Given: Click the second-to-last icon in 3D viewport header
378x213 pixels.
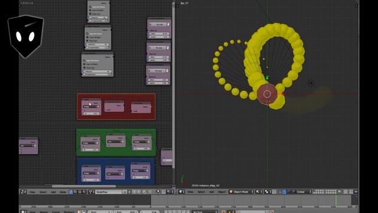Looking at the screenshot, I should pyautogui.click(x=351, y=192).
